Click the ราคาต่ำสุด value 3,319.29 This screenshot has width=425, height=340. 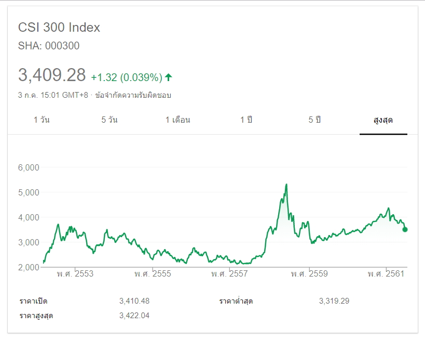tap(334, 301)
